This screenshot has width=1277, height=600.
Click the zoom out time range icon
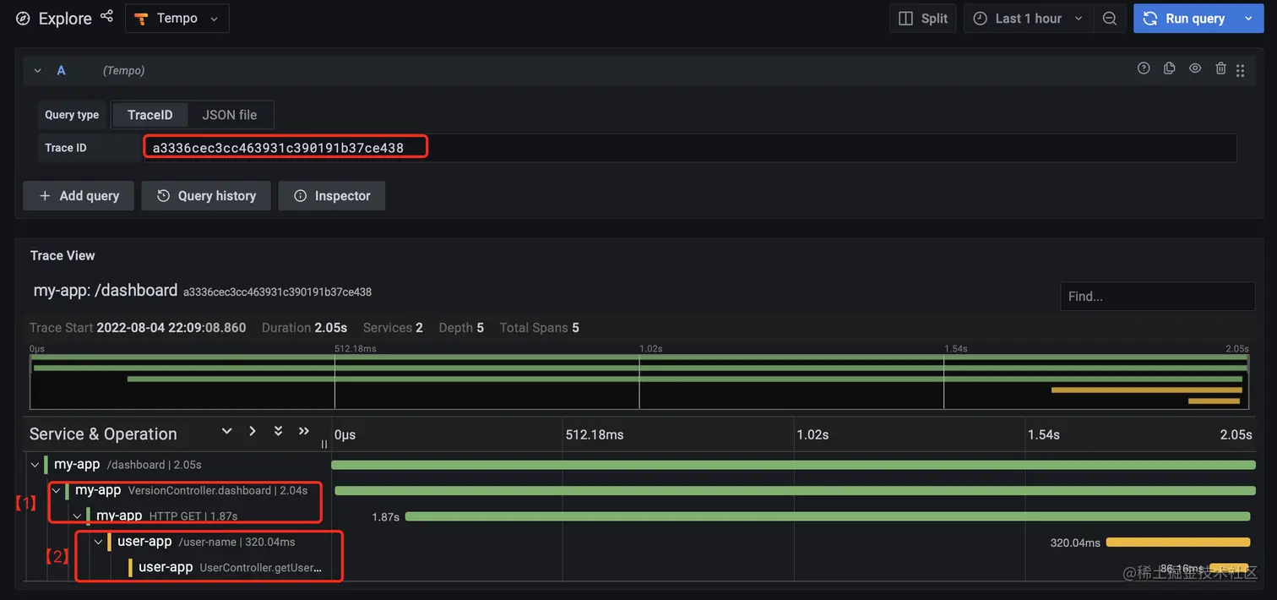coord(1110,19)
